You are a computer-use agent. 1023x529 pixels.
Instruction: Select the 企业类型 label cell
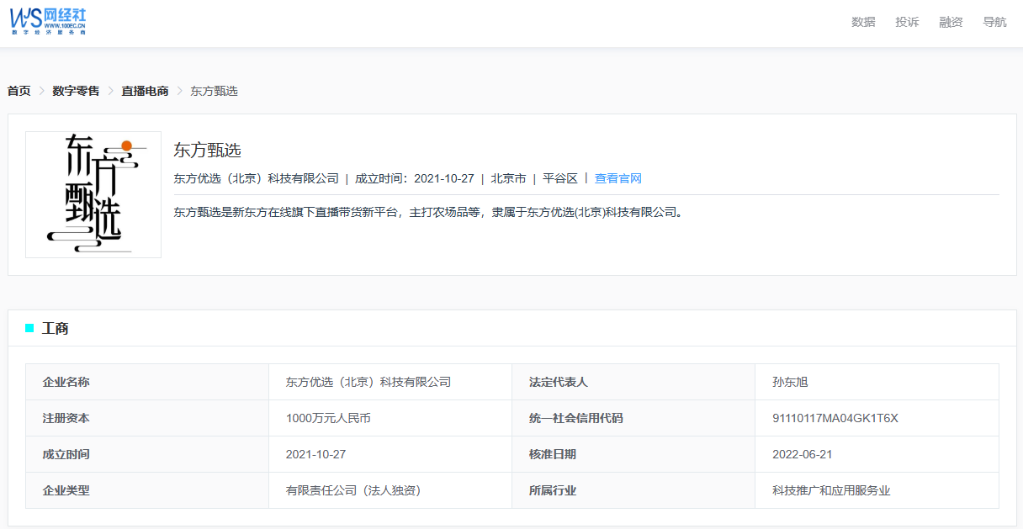coord(147,490)
